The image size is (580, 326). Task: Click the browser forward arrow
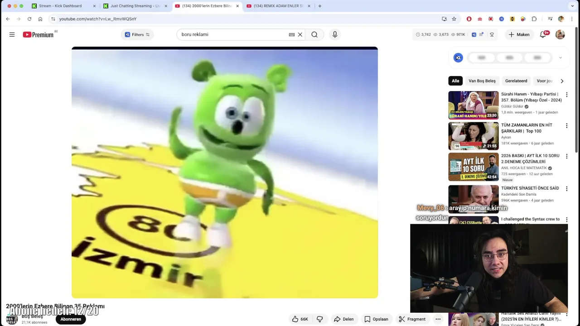[x=19, y=19]
